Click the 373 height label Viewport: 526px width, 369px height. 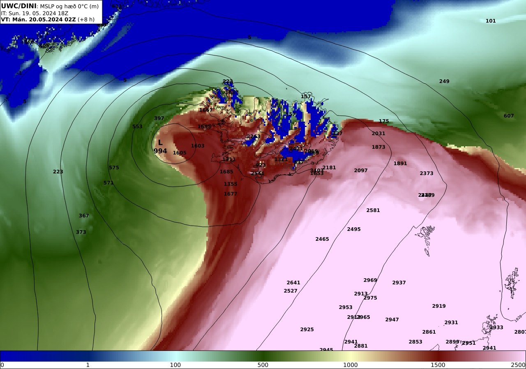[x=81, y=232]
